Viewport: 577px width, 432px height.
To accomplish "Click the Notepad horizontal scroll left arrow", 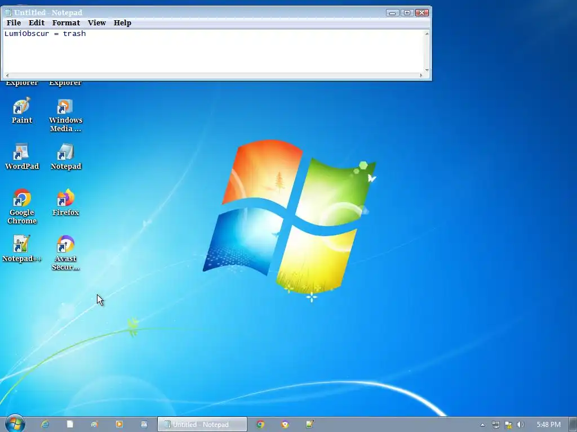I will (7, 75).
